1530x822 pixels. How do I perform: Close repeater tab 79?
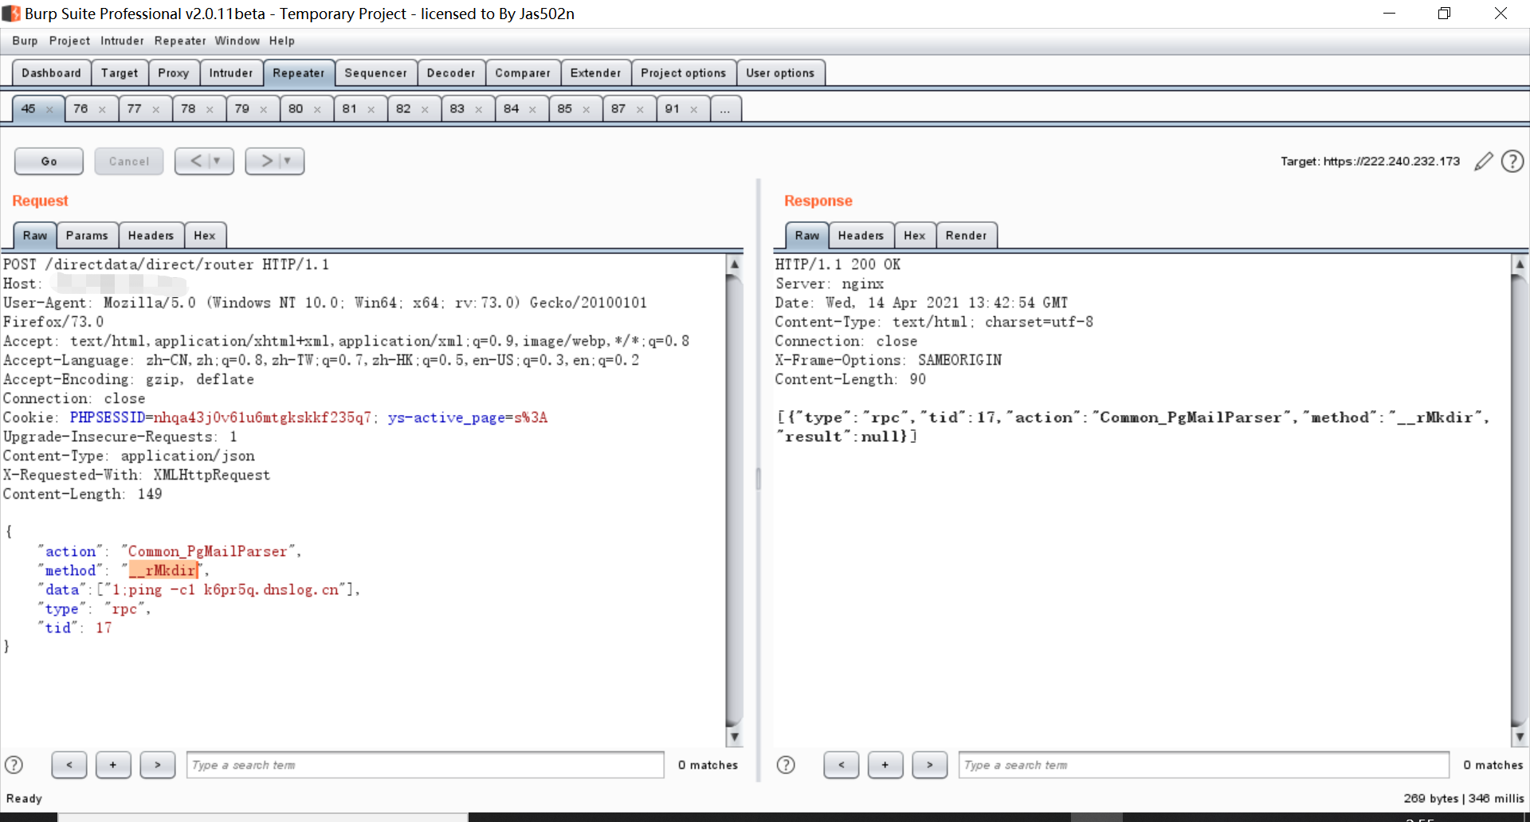tap(264, 110)
